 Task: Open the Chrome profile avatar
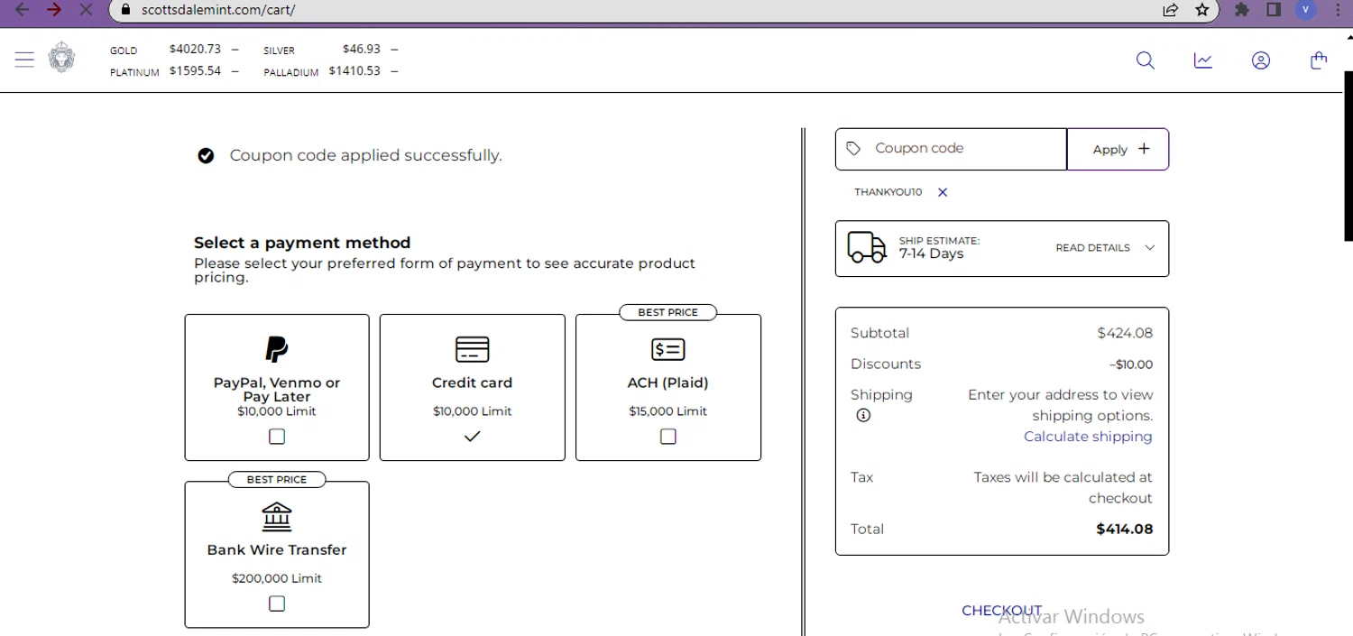[1305, 10]
